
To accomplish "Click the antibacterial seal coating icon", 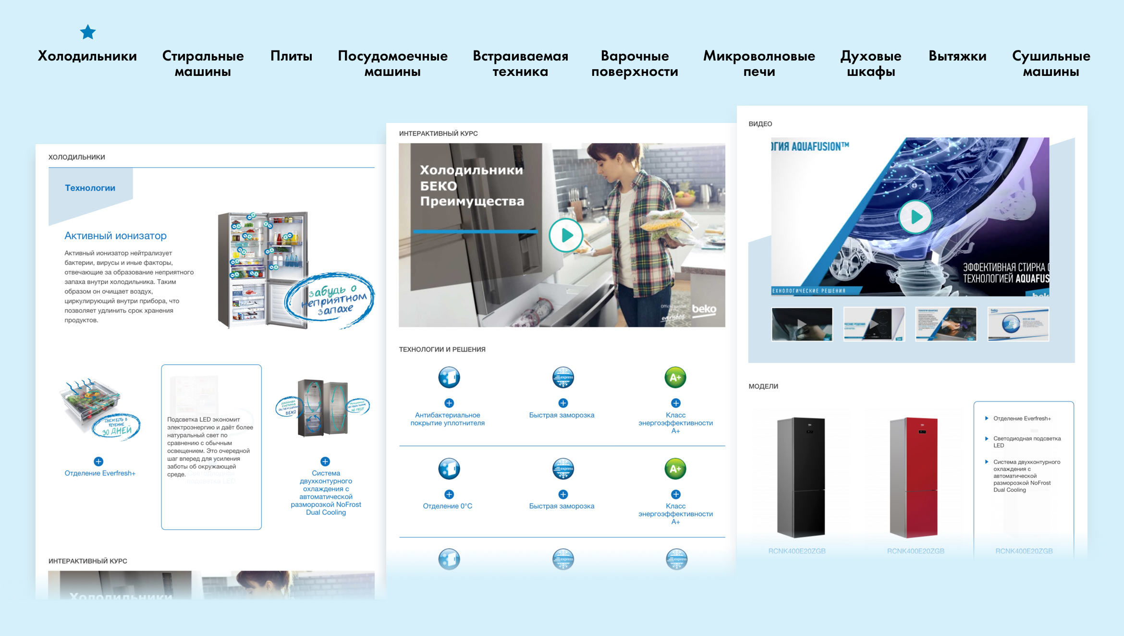I will [449, 378].
